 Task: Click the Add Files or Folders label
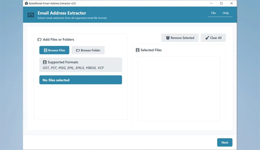pyautogui.click(x=58, y=39)
